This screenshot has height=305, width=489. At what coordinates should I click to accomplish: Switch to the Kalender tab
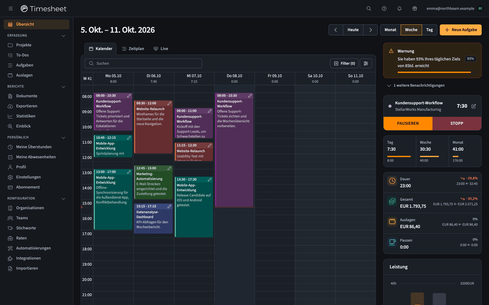(x=101, y=49)
